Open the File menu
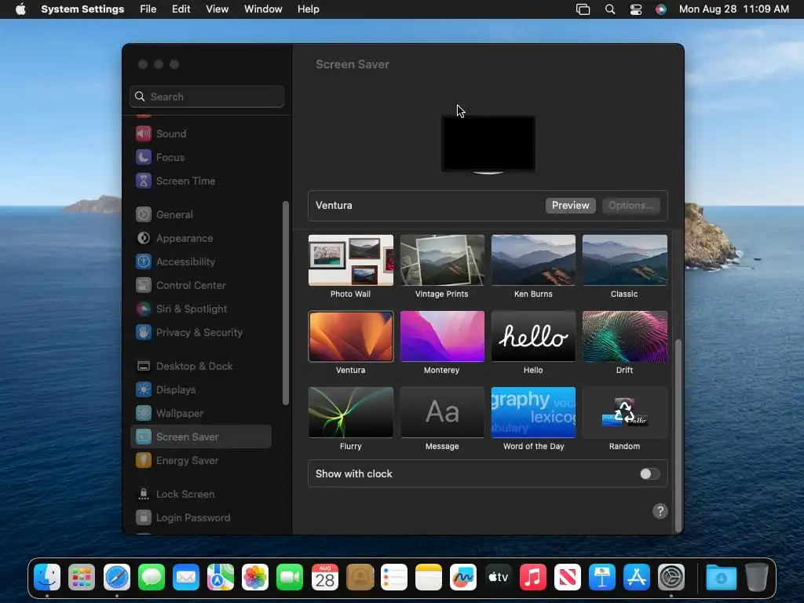Screen dimensions: 804x603 pos(148,9)
